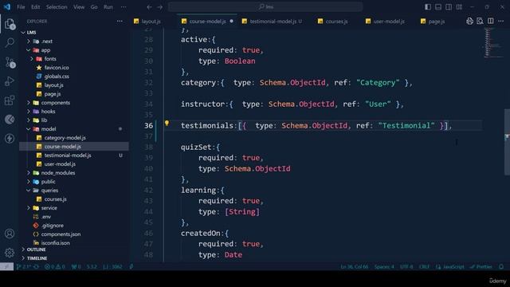The height and width of the screenshot is (287, 510).
Task: Collapse the app folder
Action: [29, 50]
